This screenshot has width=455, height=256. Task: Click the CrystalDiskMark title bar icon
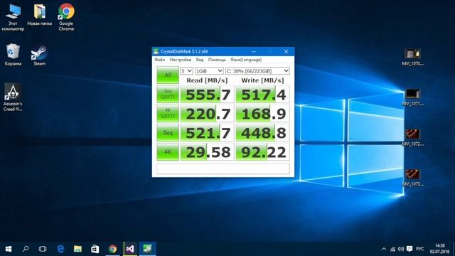click(x=156, y=52)
